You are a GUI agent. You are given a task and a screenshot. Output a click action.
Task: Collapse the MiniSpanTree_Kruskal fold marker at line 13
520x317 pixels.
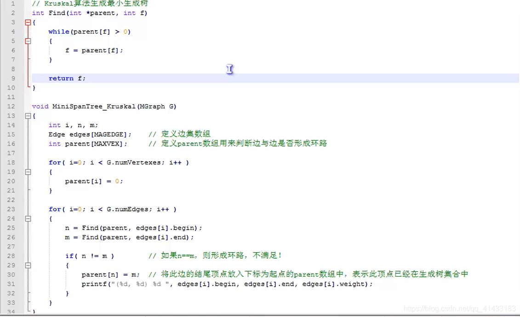[x=28, y=116]
